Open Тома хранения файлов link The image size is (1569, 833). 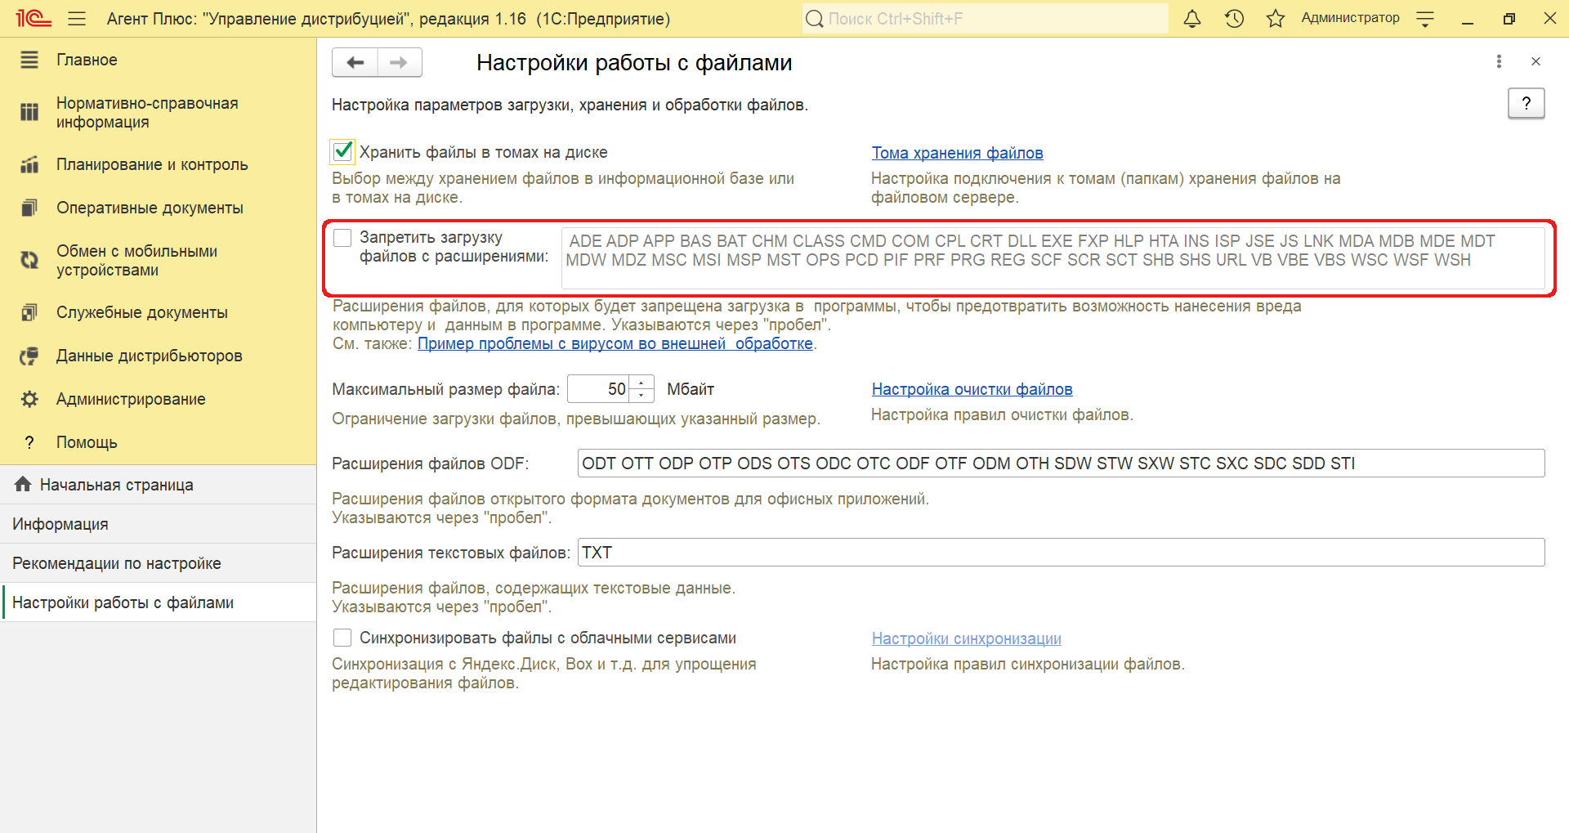click(x=957, y=153)
